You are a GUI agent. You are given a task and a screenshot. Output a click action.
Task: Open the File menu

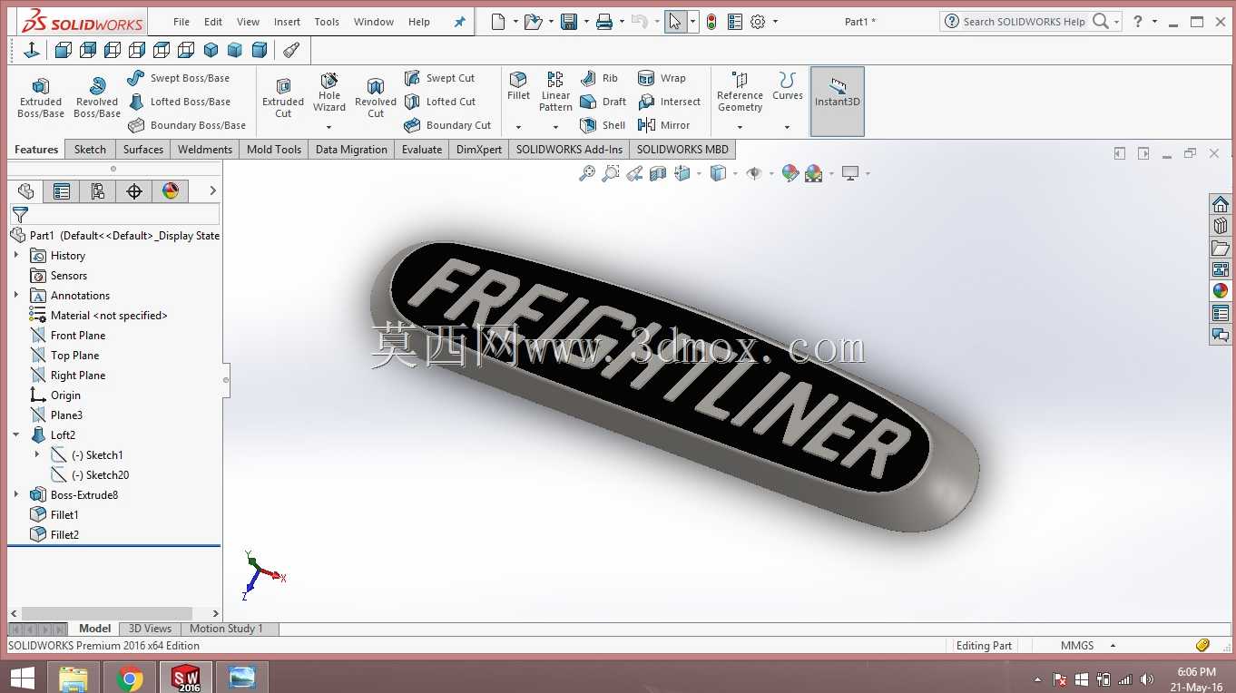click(x=181, y=22)
